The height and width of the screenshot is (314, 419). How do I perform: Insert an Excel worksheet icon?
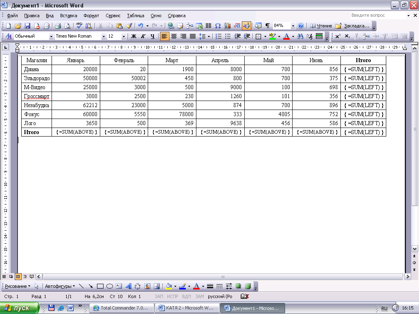coord(199,26)
